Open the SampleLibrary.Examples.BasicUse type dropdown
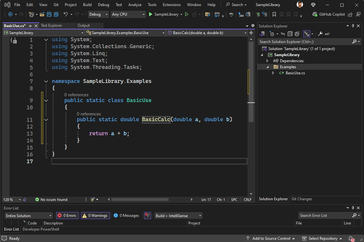This screenshot has width=364, height=242. coord(125,33)
